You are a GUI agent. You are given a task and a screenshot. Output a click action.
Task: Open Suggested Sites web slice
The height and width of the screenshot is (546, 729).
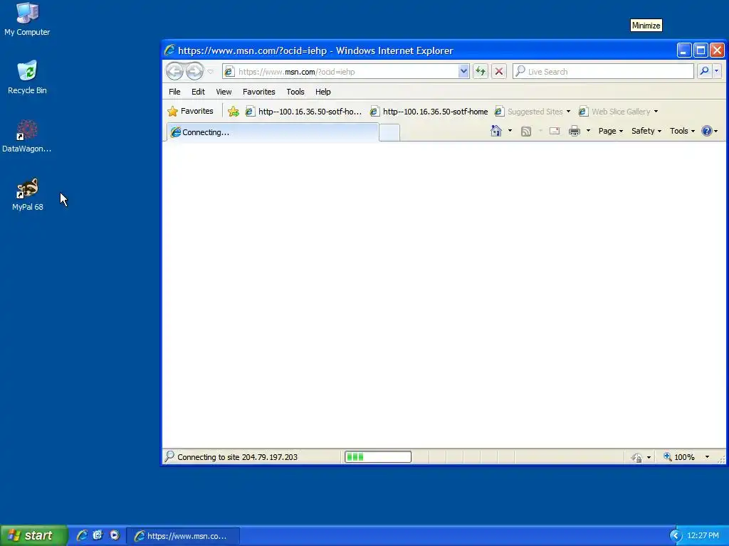point(533,112)
